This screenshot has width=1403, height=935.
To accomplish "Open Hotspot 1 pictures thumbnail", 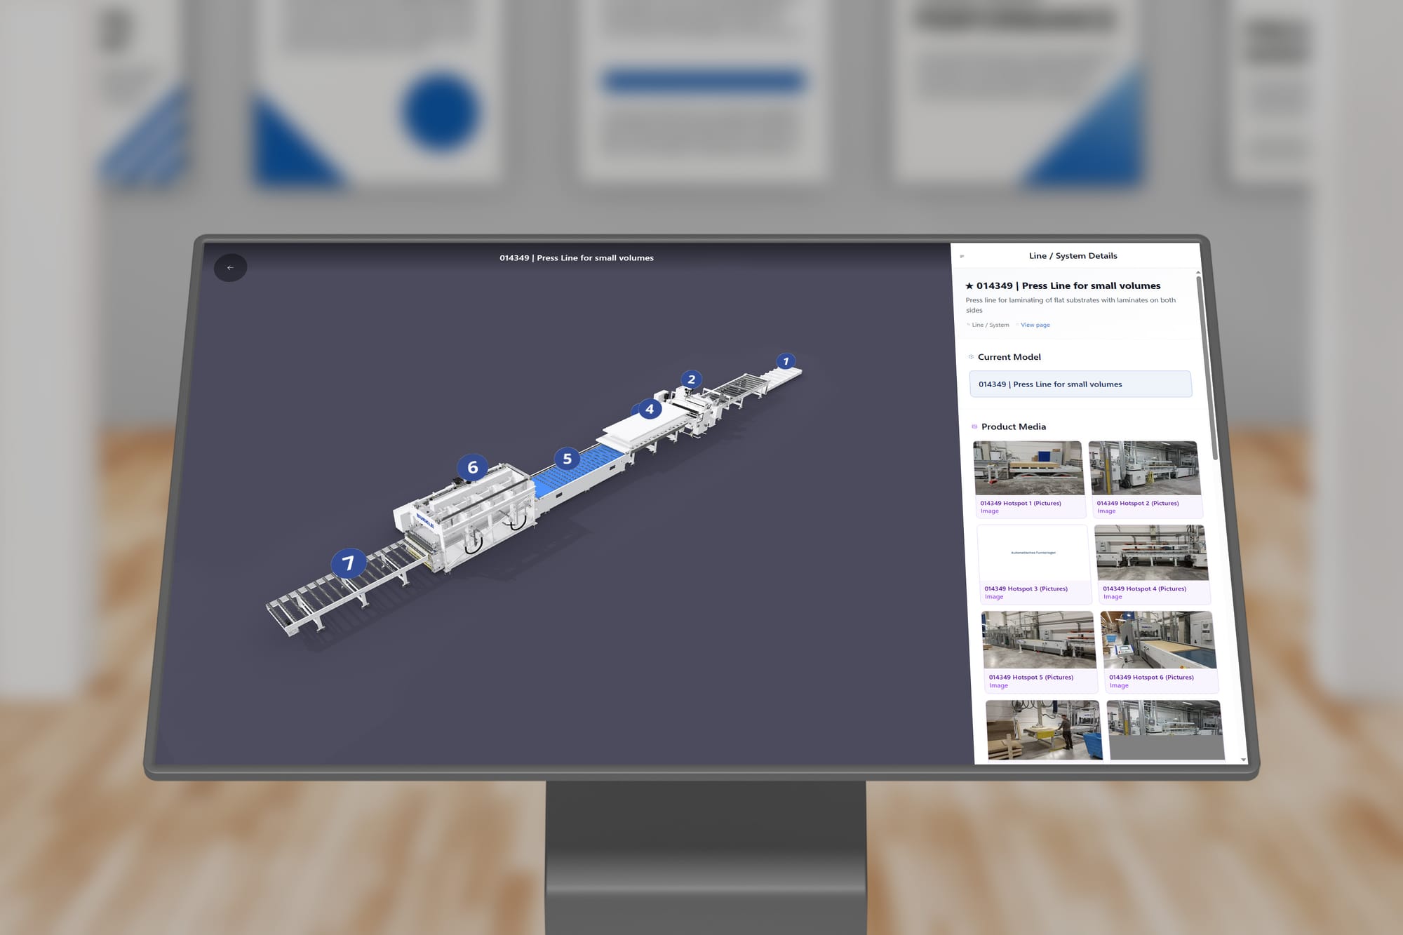I will (x=1028, y=469).
